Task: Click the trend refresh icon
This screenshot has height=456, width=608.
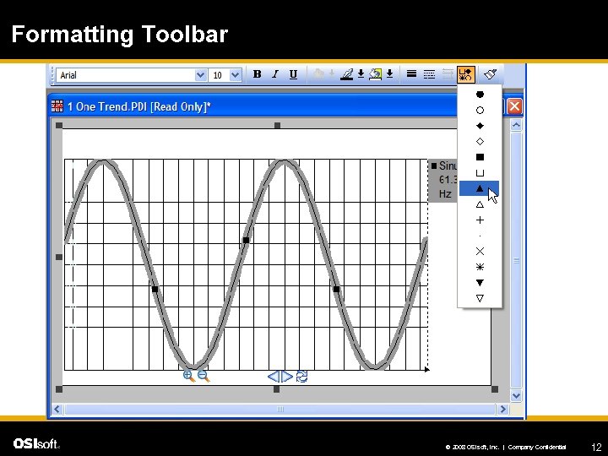Action: [301, 377]
